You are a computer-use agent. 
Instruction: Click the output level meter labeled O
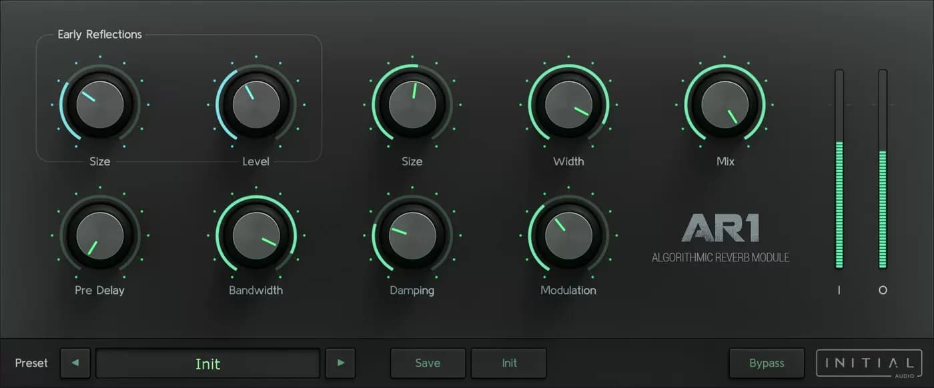pos(883,169)
